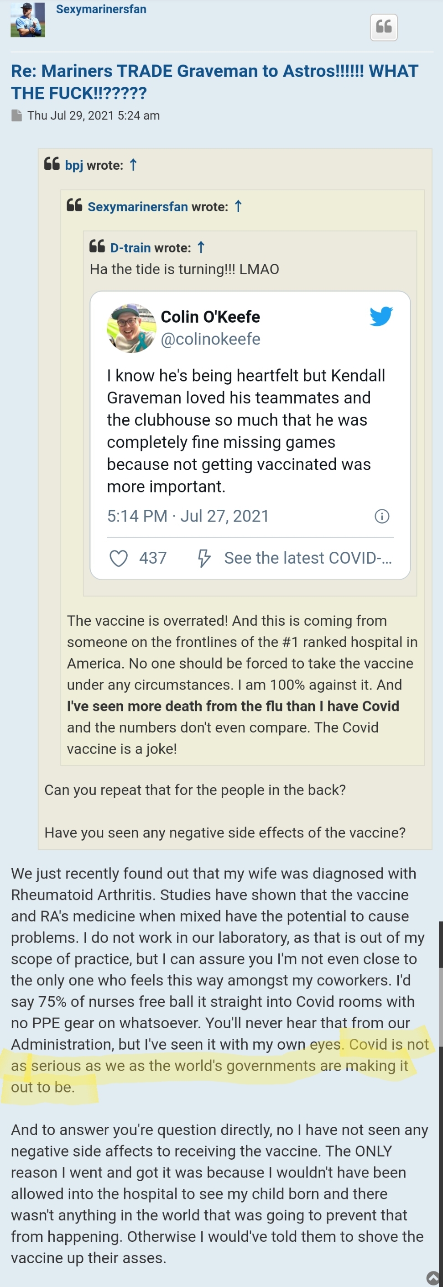This screenshot has height=1287, width=443.
Task: Jump to Sexymarinersfan's quoted post arrow
Action: pyautogui.click(x=238, y=206)
